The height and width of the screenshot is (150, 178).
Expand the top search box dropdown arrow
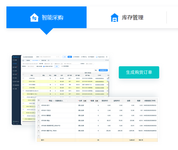click(57, 57)
